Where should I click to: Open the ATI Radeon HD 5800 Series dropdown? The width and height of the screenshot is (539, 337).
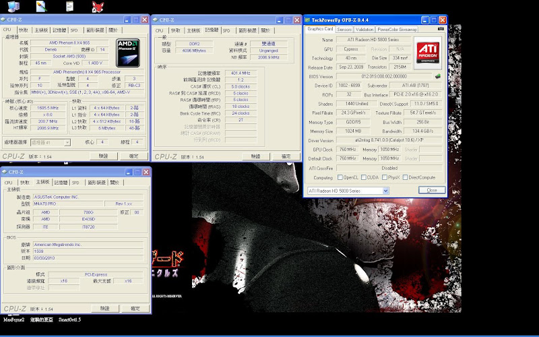(385, 191)
